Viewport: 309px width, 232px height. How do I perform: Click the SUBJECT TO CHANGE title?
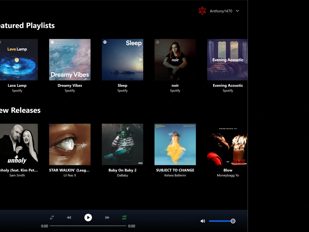click(x=175, y=170)
